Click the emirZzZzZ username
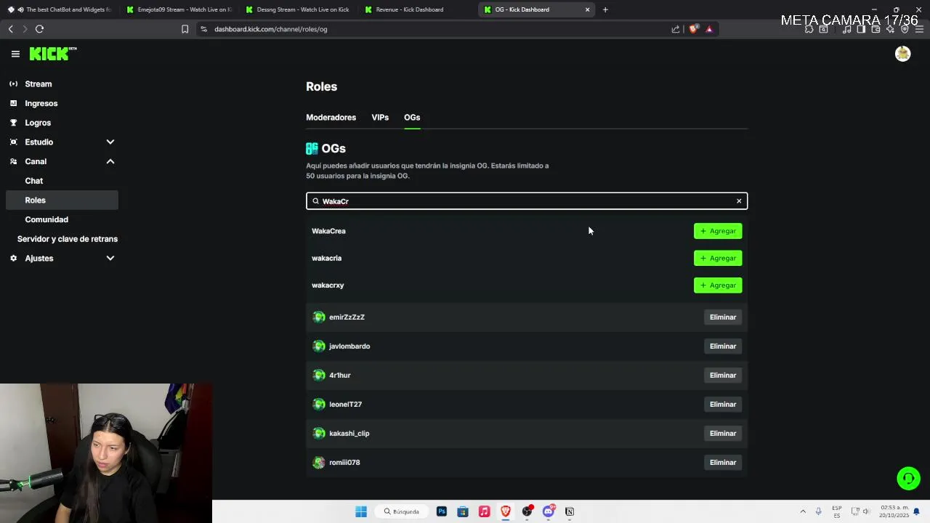 click(347, 317)
